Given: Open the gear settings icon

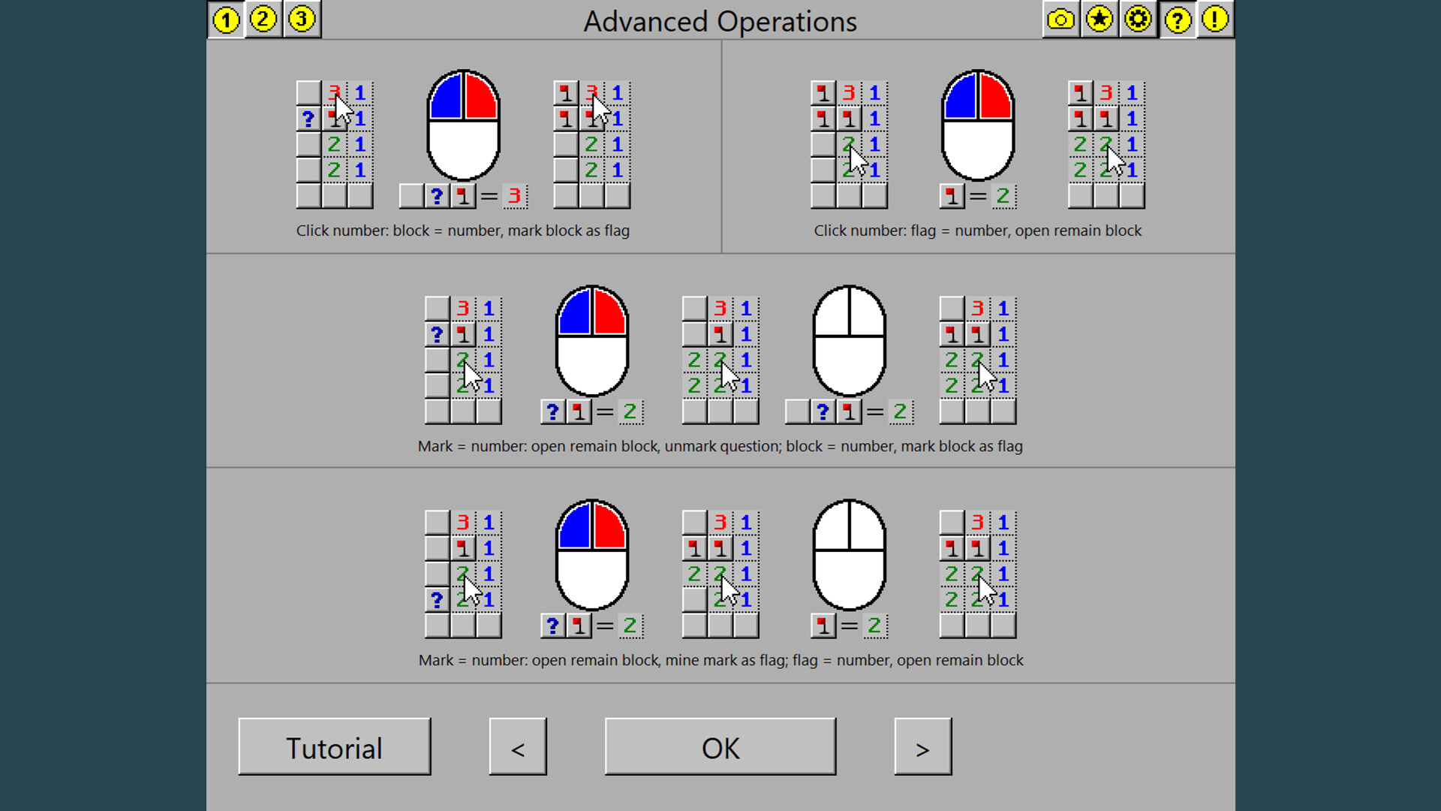Looking at the screenshot, I should pyautogui.click(x=1139, y=20).
